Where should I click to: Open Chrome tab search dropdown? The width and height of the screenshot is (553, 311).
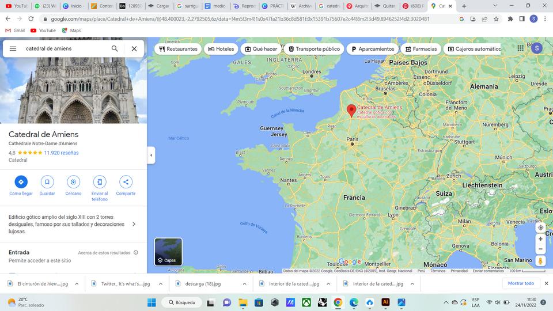pyautogui.click(x=495, y=6)
